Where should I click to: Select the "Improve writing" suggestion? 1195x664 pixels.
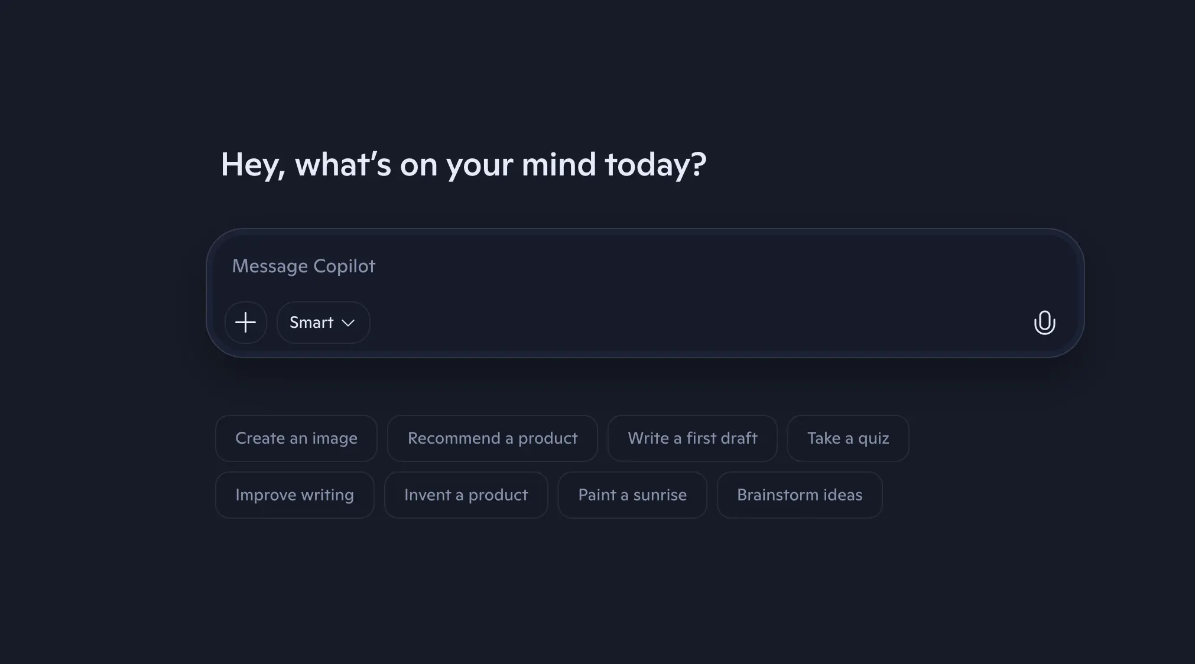(x=294, y=495)
